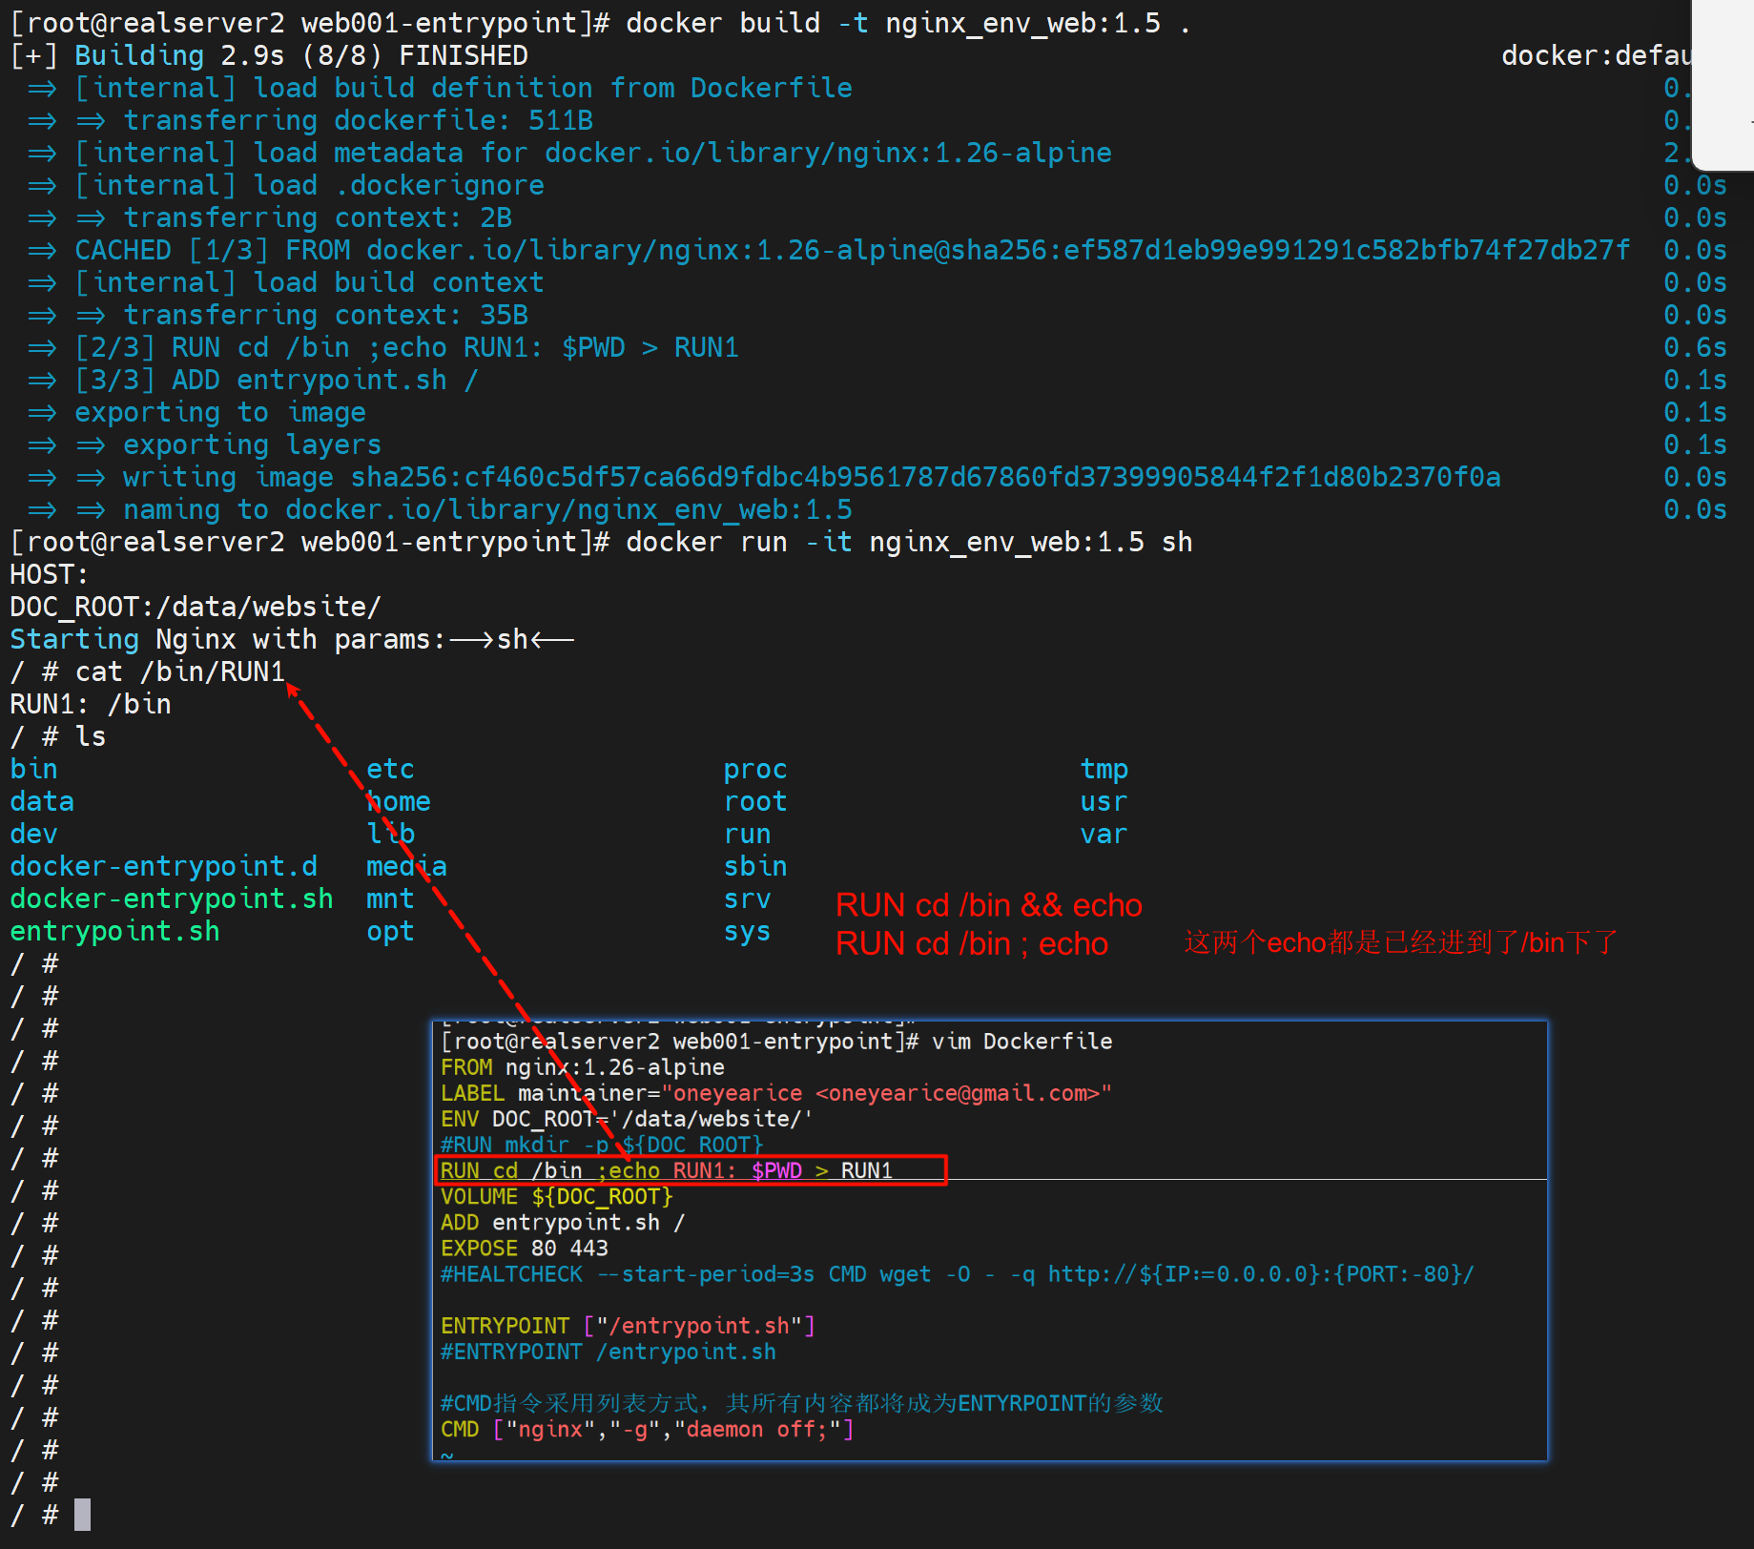Select the green entrypoint.sh file in ls output
1754x1549 pixels.
(x=114, y=931)
